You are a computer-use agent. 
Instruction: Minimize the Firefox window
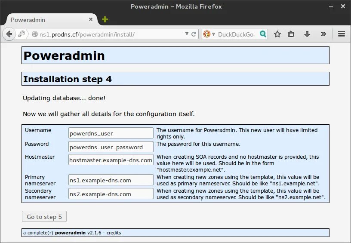[x=331, y=7]
